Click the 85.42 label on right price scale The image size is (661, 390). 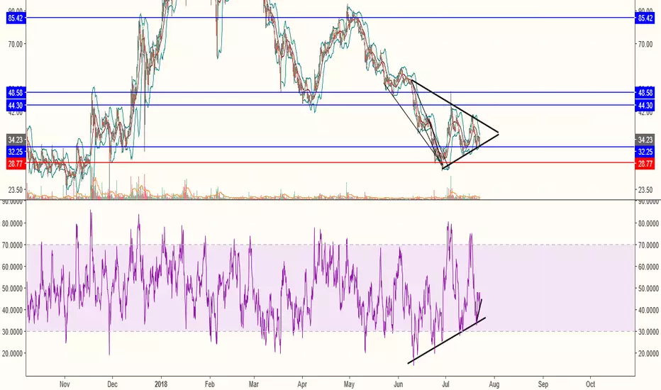pyautogui.click(x=645, y=18)
